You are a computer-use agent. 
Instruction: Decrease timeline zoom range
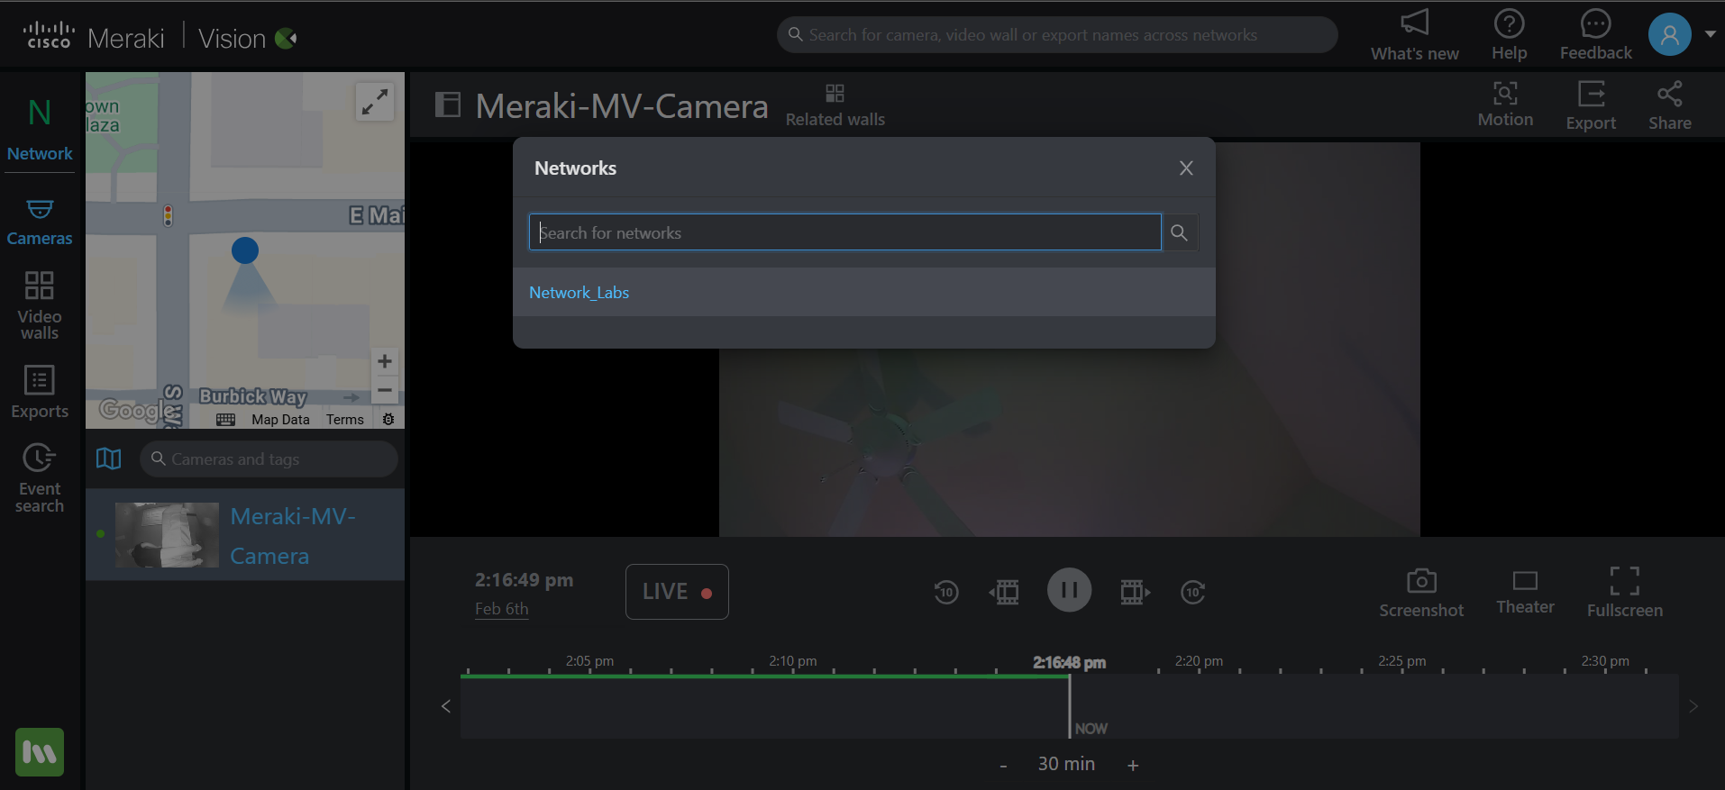pyautogui.click(x=1003, y=766)
